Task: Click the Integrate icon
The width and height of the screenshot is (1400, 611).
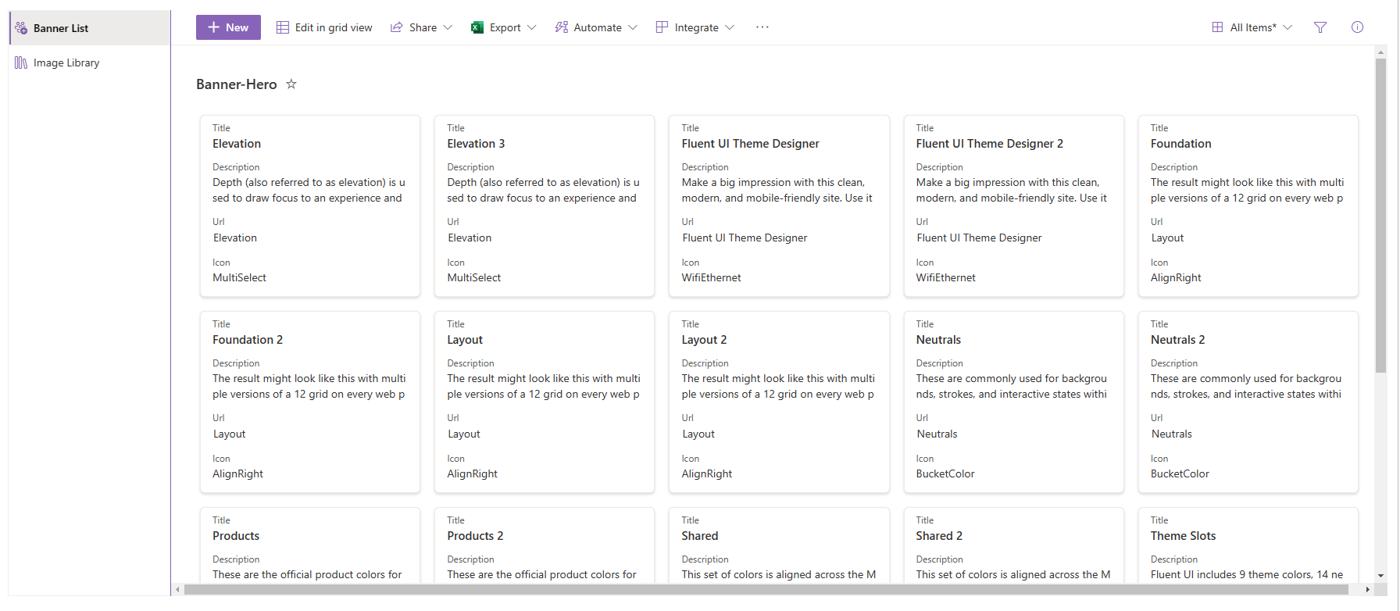Action: [x=662, y=27]
